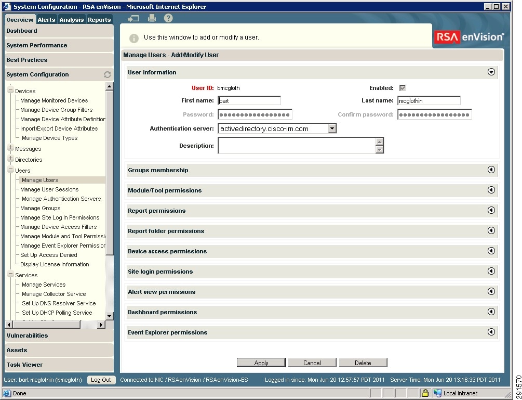Click the Internet Explorer page icon in title bar
The image size is (522, 400).
pos(7,7)
